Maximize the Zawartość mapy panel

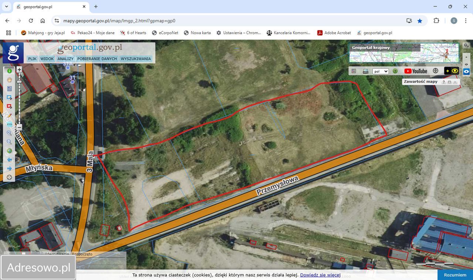(x=449, y=82)
